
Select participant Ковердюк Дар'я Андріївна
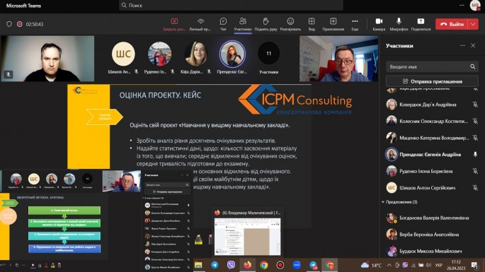432,105
